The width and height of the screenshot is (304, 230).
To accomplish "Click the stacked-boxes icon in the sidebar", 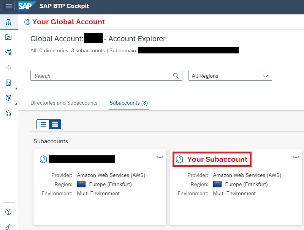I will [8, 37].
